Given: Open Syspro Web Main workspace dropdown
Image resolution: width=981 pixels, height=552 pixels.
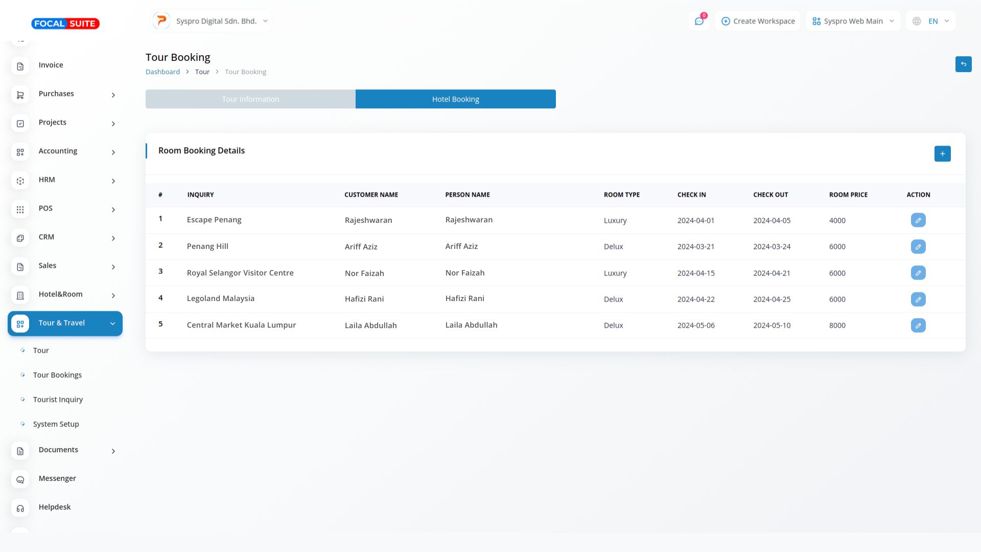Looking at the screenshot, I should coord(853,21).
